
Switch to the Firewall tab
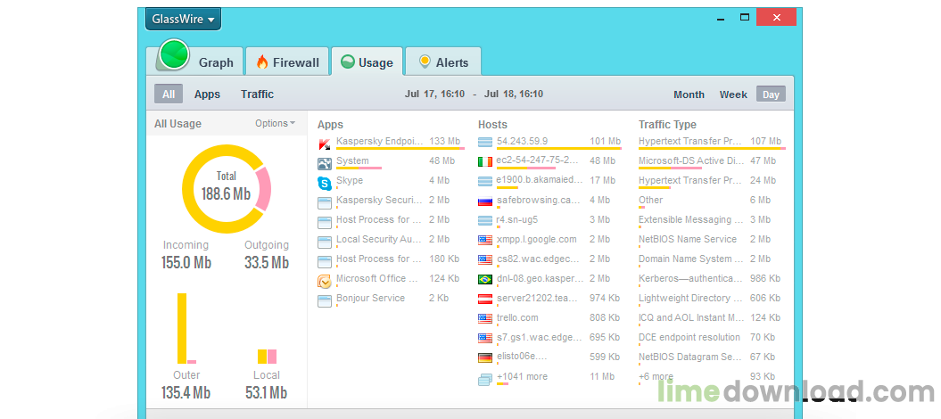tap(287, 62)
